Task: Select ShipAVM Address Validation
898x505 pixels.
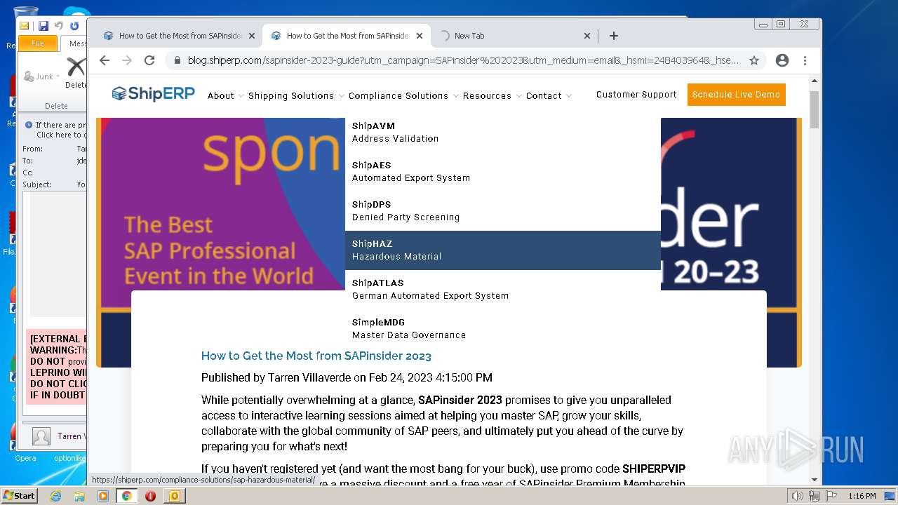Action: 503,133
